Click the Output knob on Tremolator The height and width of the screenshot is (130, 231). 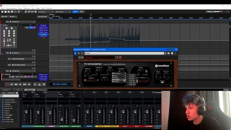point(166,74)
